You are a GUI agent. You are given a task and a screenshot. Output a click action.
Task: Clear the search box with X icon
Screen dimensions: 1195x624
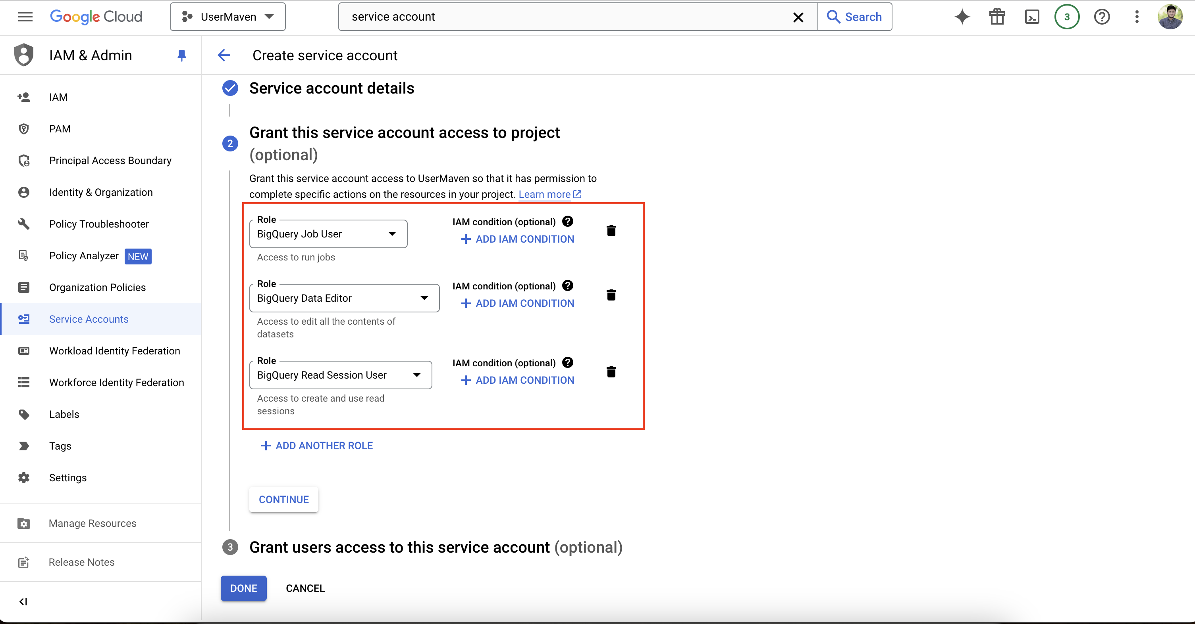[798, 17]
